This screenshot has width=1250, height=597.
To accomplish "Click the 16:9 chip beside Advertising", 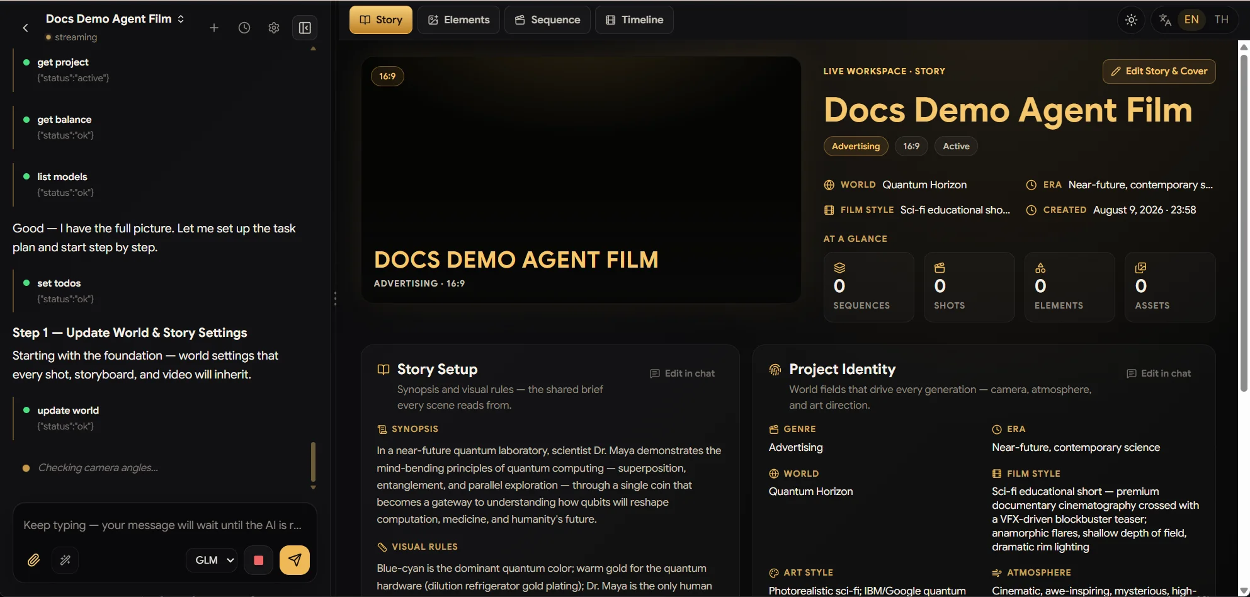I will click(x=911, y=146).
